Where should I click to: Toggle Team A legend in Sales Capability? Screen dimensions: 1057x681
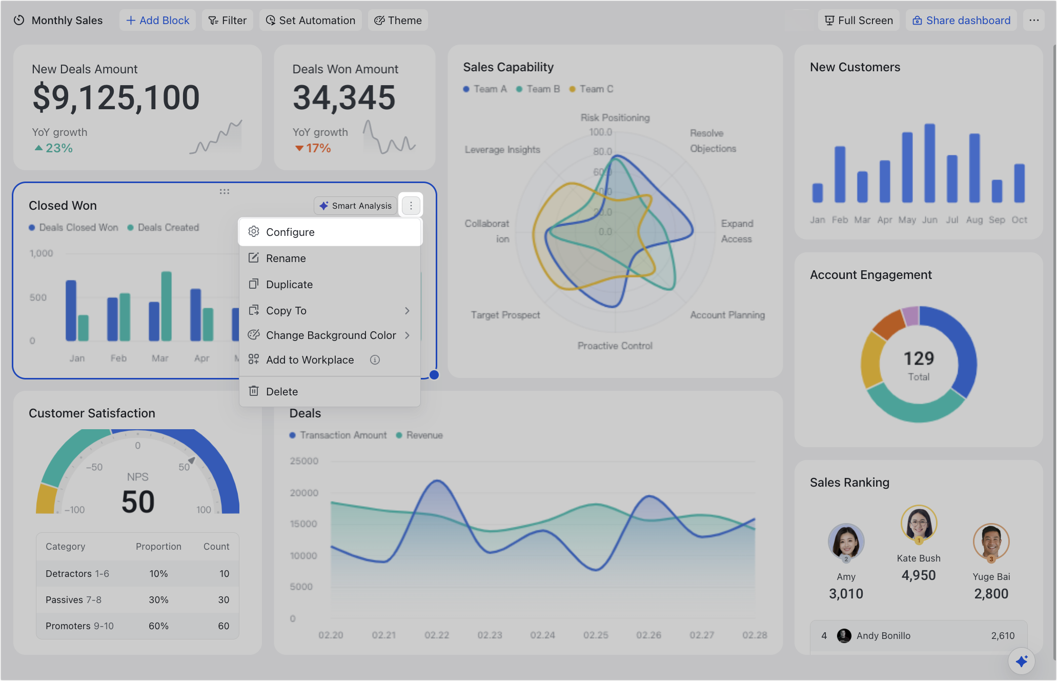click(485, 89)
